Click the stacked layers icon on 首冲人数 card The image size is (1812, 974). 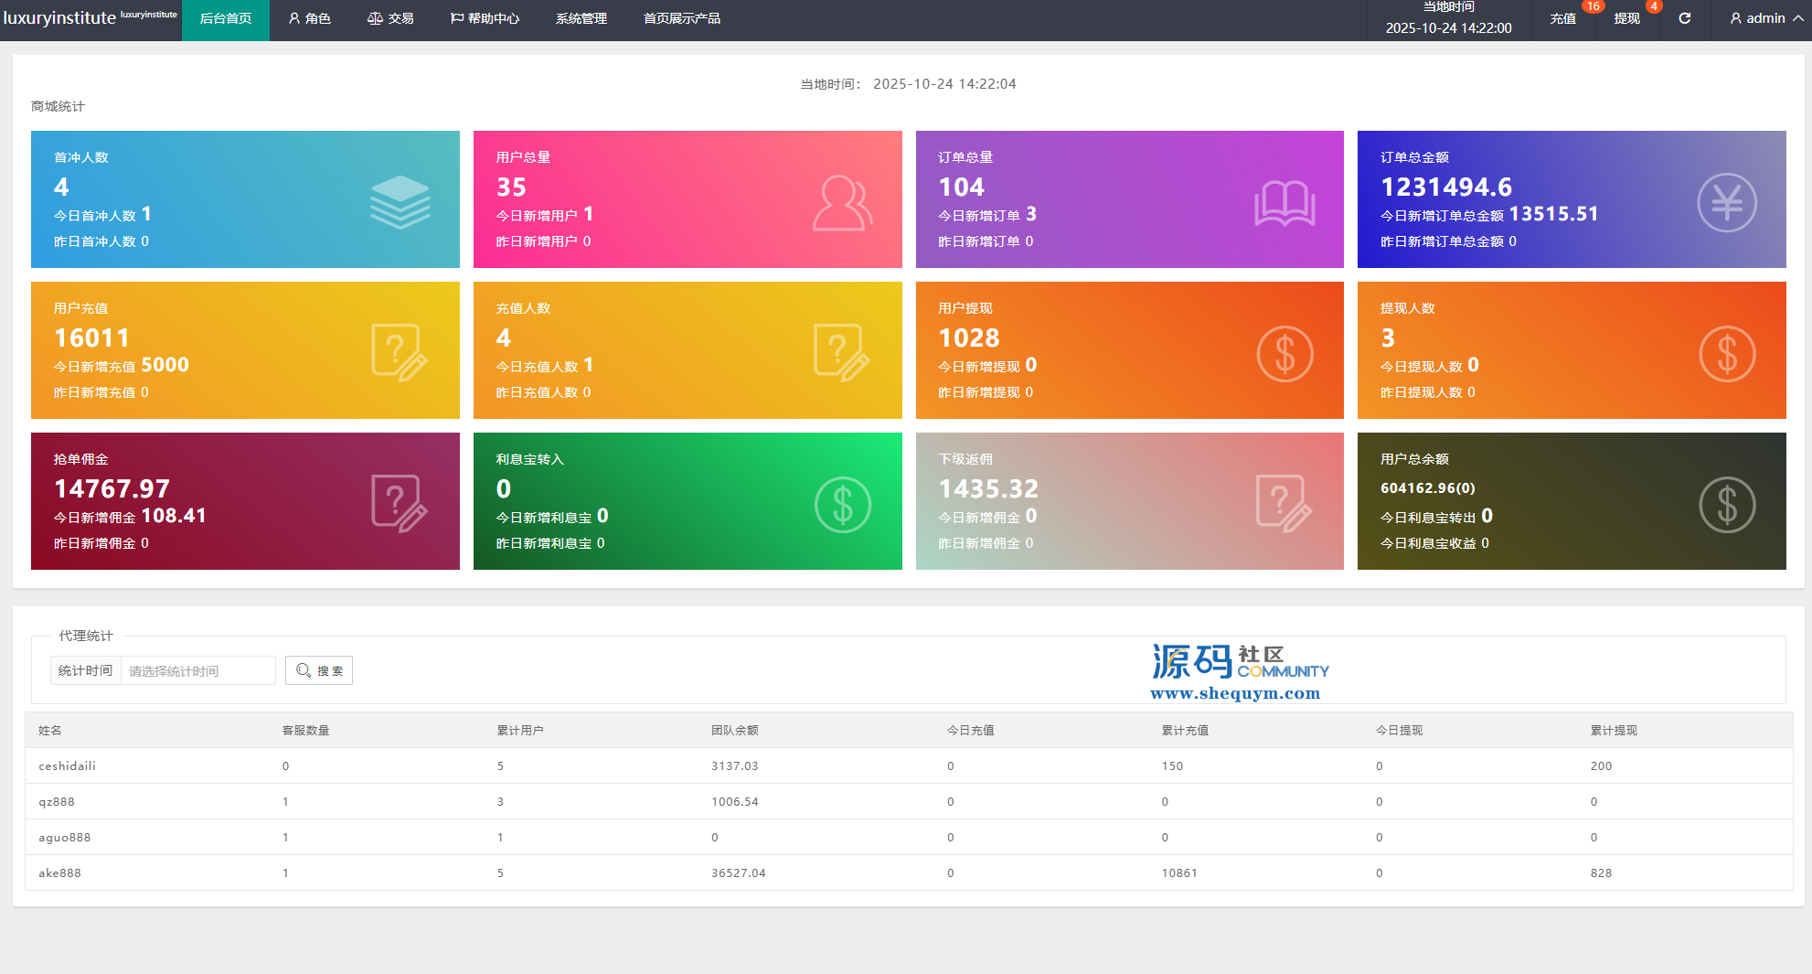tap(400, 202)
